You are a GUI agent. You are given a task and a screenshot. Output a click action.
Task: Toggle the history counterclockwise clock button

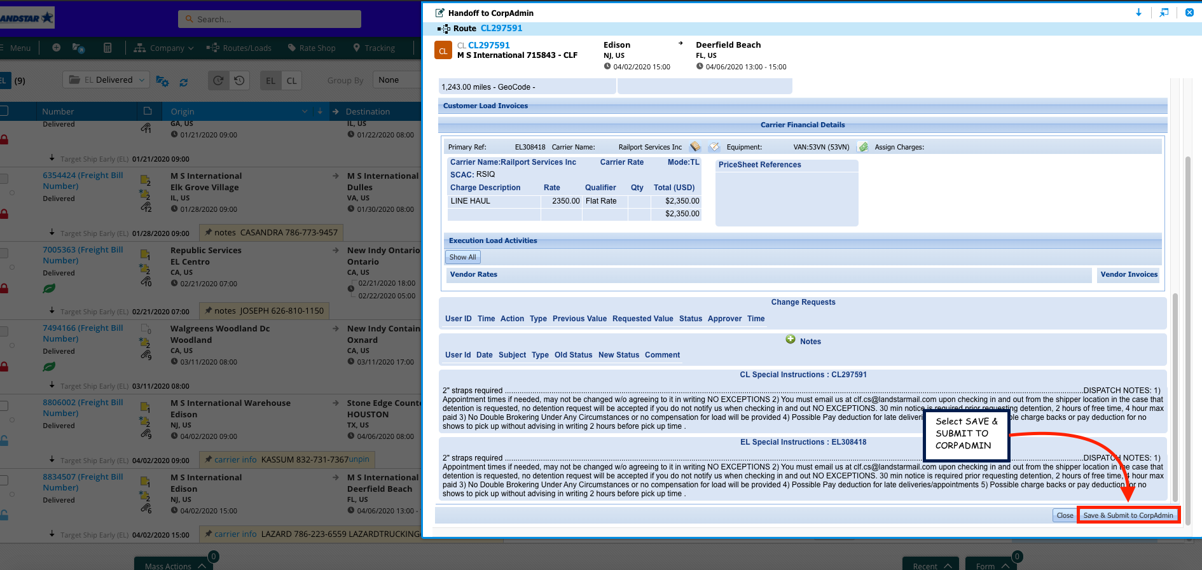pyautogui.click(x=239, y=80)
